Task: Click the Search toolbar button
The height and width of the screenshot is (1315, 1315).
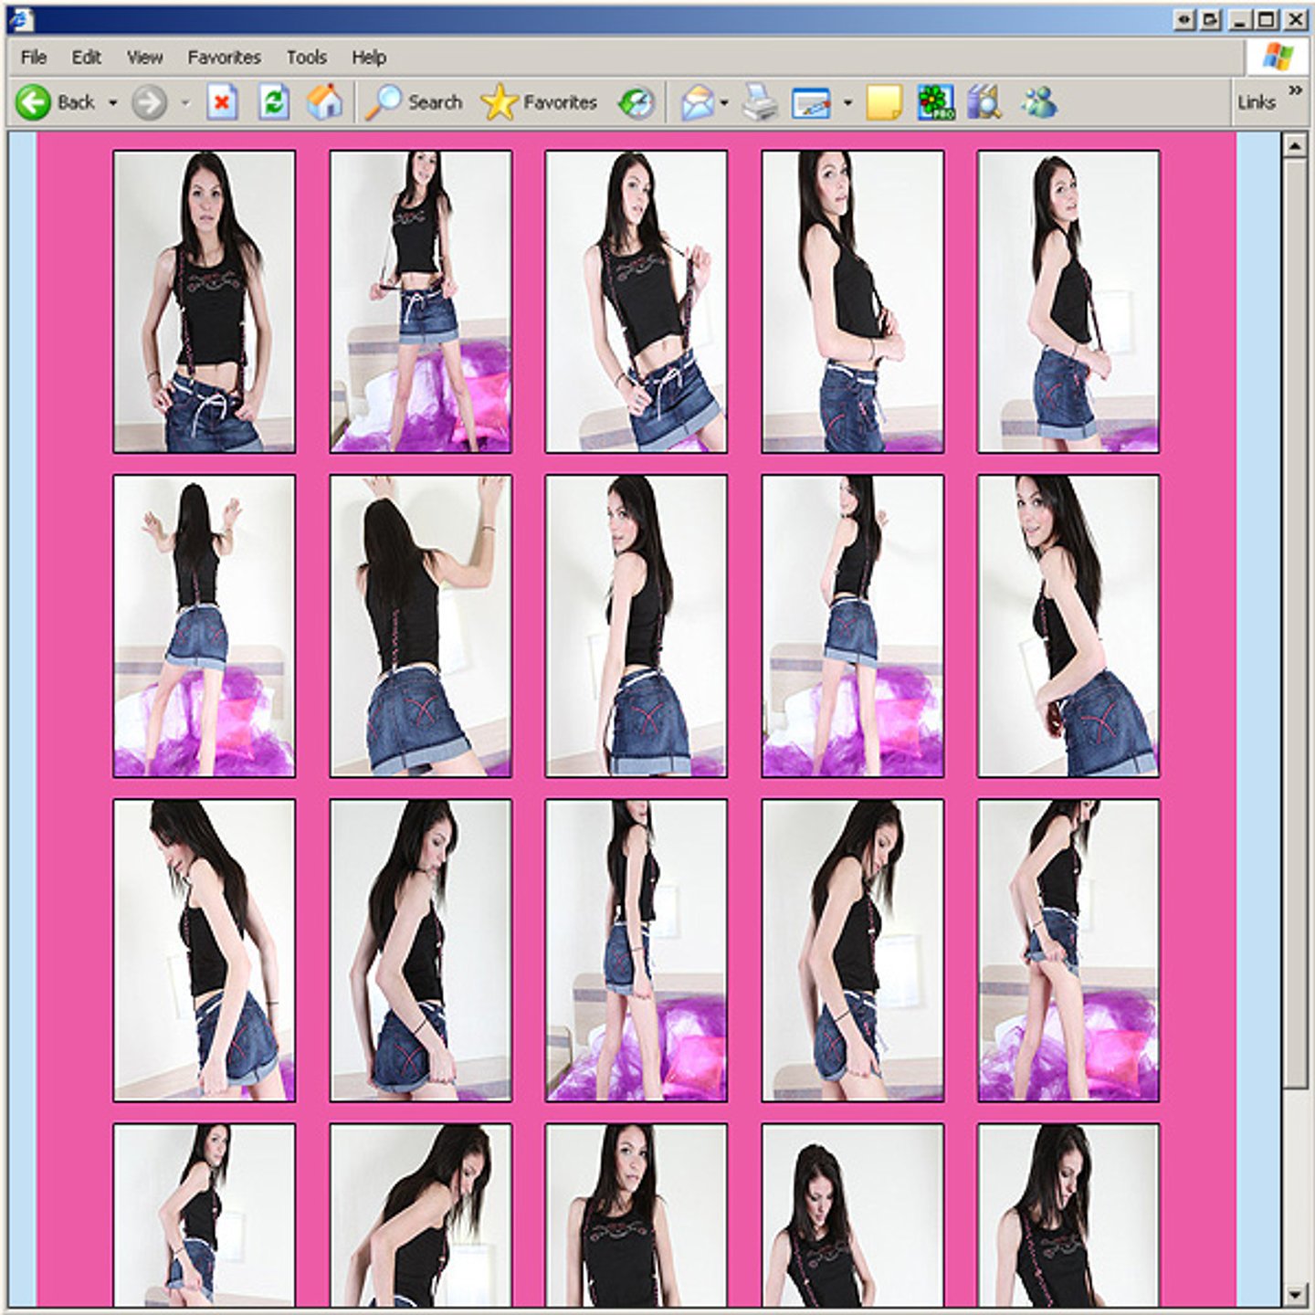Action: (x=416, y=102)
